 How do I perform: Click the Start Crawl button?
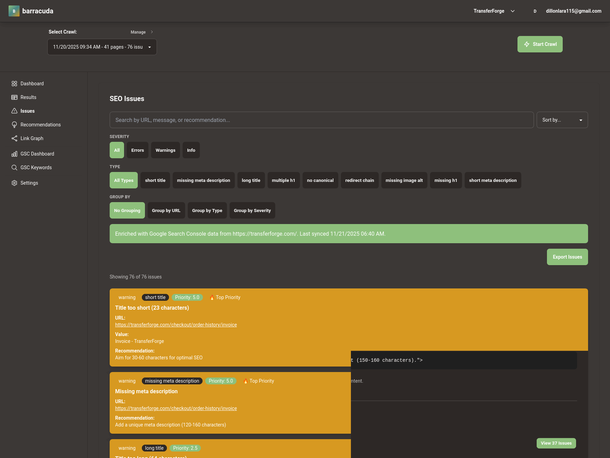pyautogui.click(x=540, y=44)
